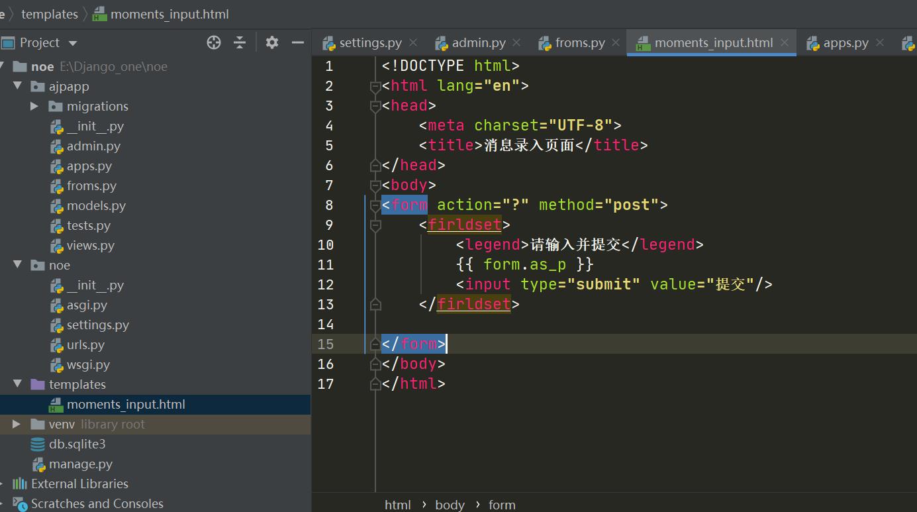The width and height of the screenshot is (917, 512).
Task: Close the apps.py tab
Action: [880, 42]
